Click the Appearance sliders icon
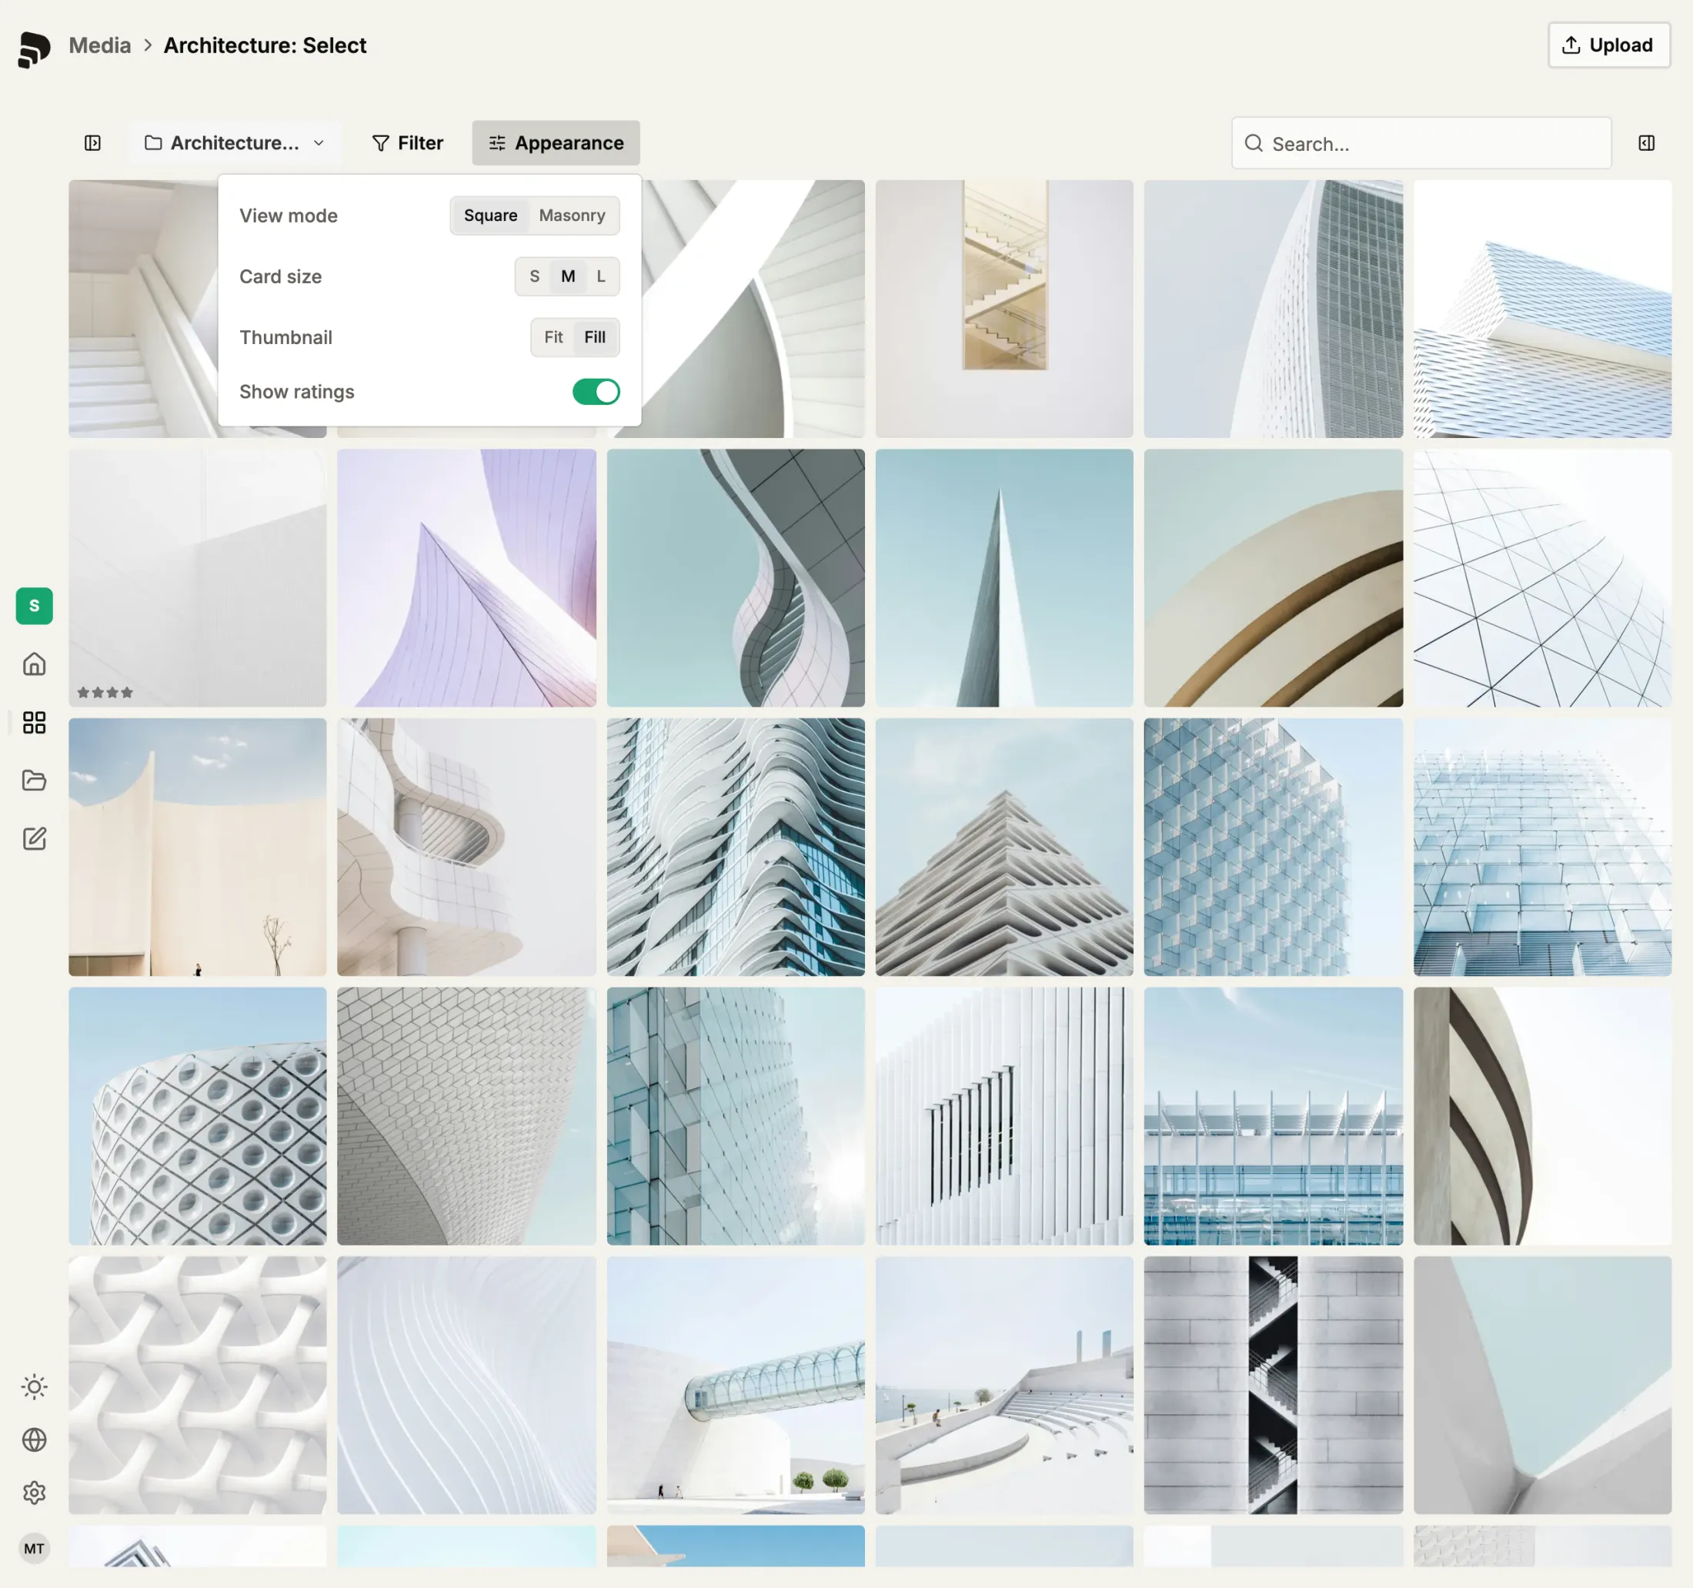This screenshot has width=1693, height=1588. pyautogui.click(x=496, y=143)
